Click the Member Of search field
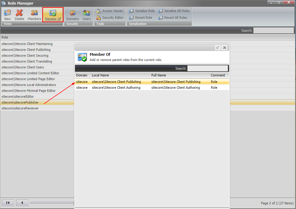The width and height of the screenshot is (296, 209). click(x=208, y=68)
